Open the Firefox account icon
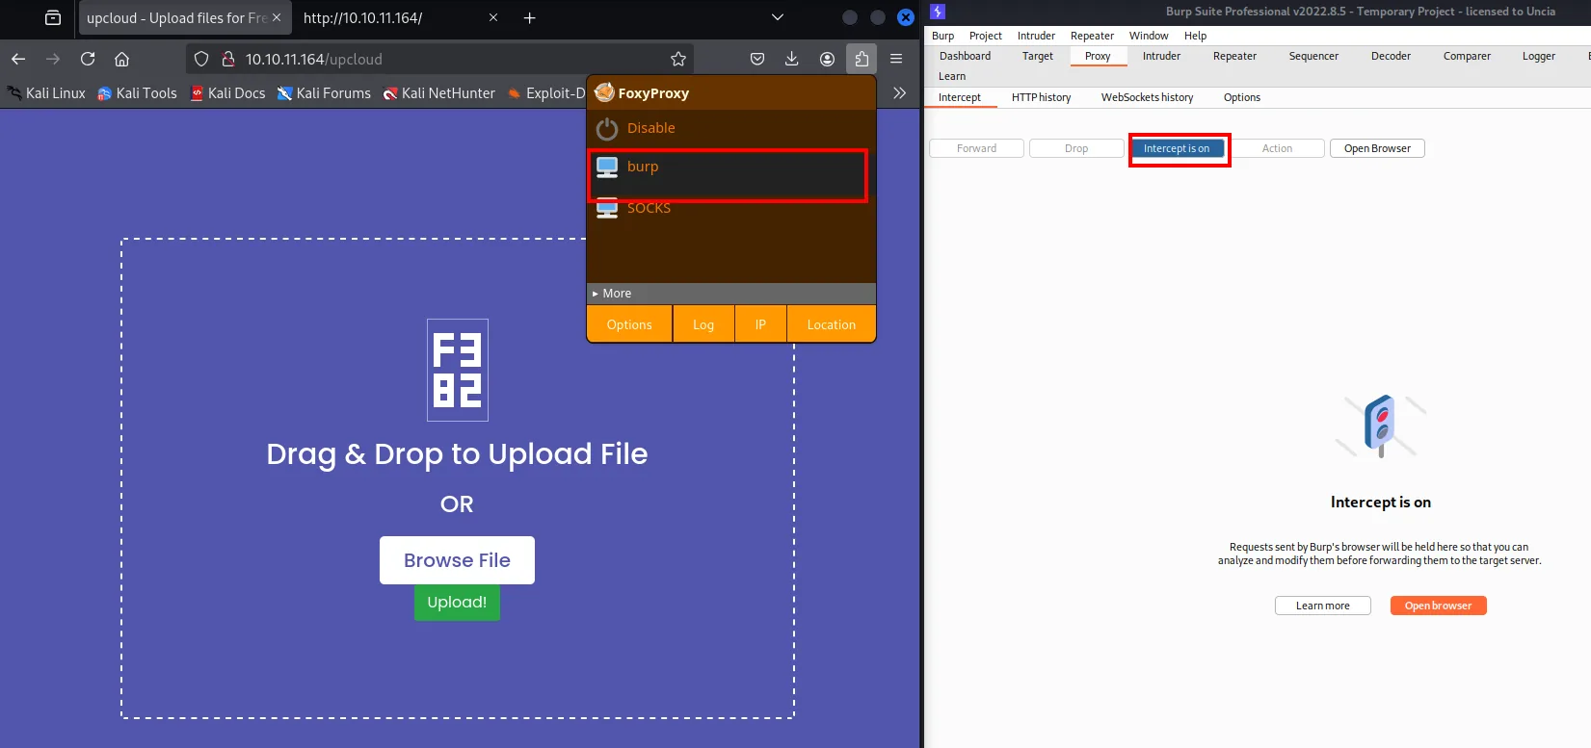This screenshot has height=748, width=1591. point(827,59)
